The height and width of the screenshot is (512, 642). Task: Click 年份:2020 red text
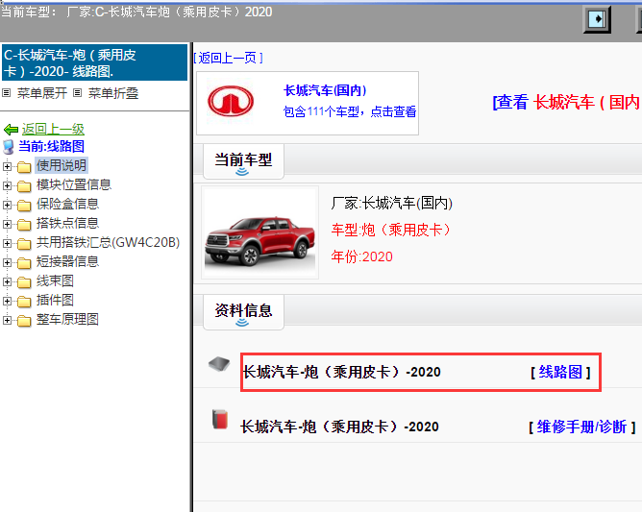click(362, 256)
